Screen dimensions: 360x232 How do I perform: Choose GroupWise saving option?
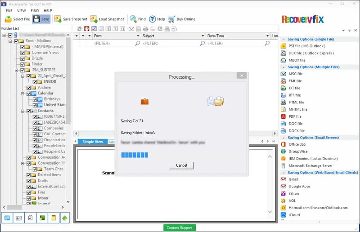pos(294,151)
